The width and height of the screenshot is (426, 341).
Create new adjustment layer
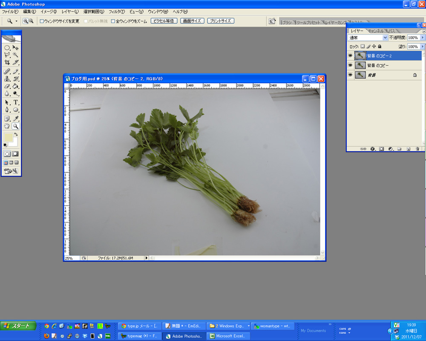click(x=391, y=149)
